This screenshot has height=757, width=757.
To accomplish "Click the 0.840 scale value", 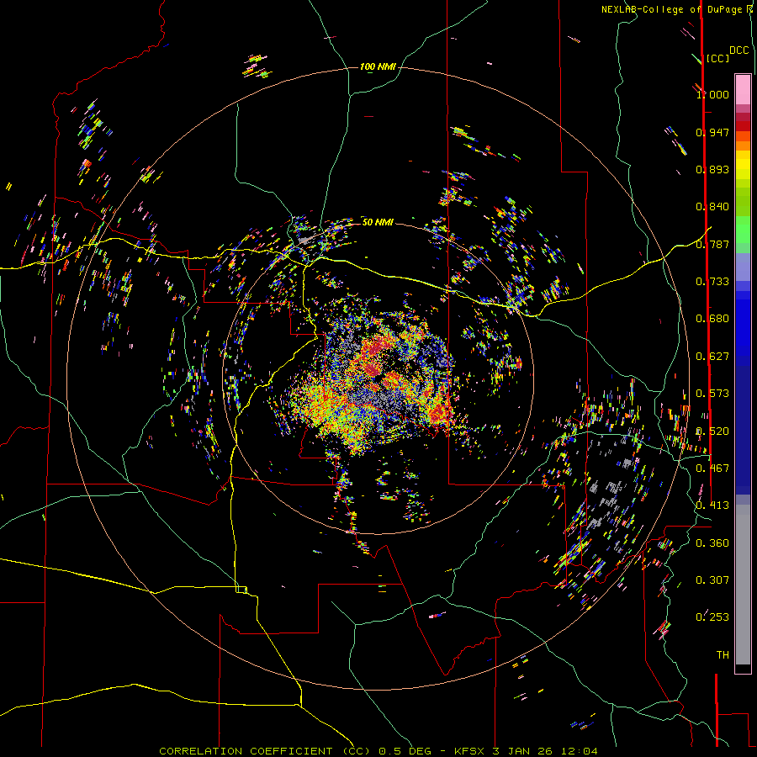I will tap(712, 207).
